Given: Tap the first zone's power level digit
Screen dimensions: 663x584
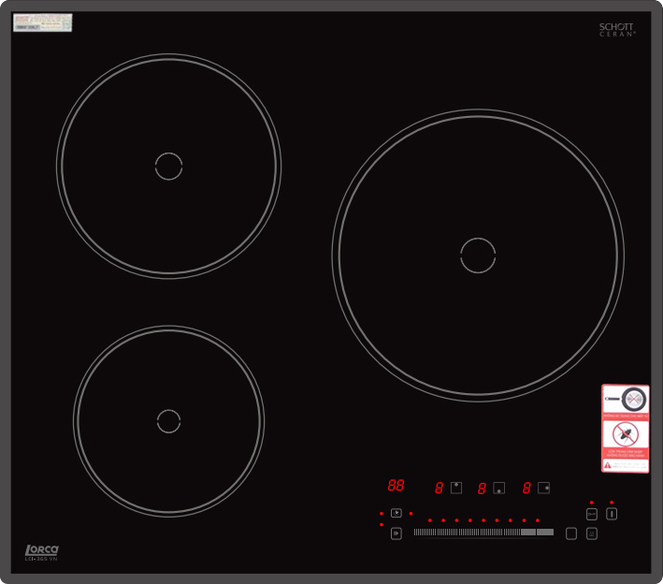Looking at the screenshot, I should [x=439, y=488].
